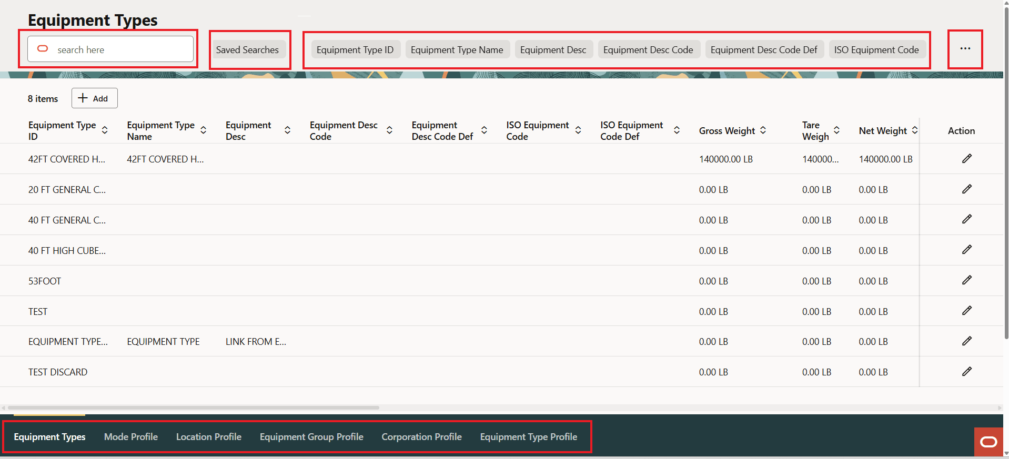
Task: Sort by Net Weight column
Action: click(x=915, y=130)
